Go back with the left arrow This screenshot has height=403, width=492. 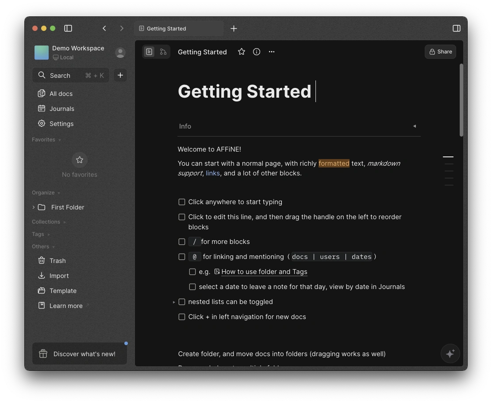pyautogui.click(x=104, y=28)
